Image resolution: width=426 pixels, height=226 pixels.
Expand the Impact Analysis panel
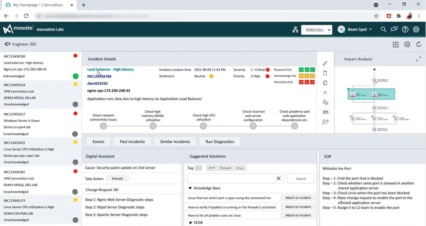tap(419, 59)
